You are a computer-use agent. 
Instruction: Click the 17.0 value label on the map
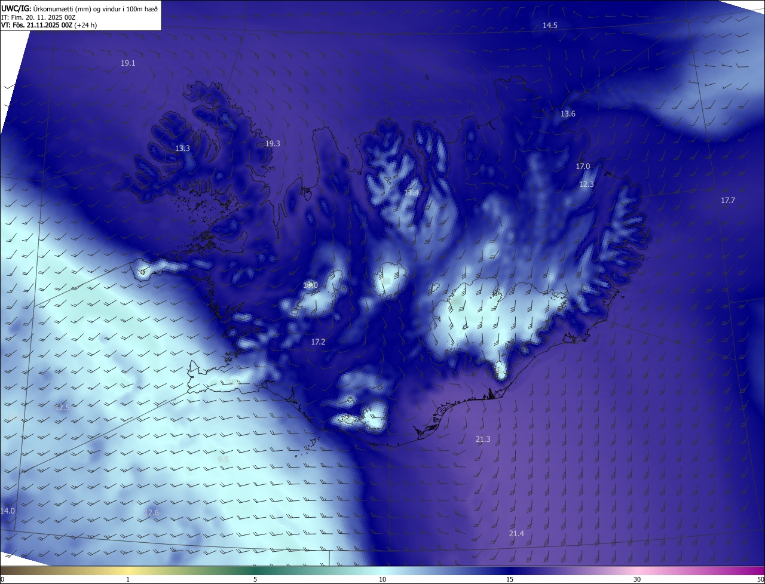point(583,166)
